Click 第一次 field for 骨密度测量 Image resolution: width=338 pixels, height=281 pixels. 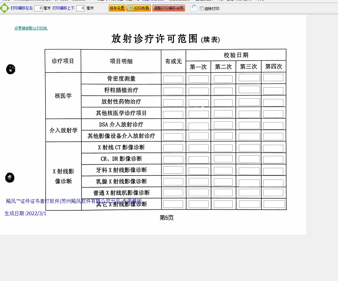(x=198, y=79)
